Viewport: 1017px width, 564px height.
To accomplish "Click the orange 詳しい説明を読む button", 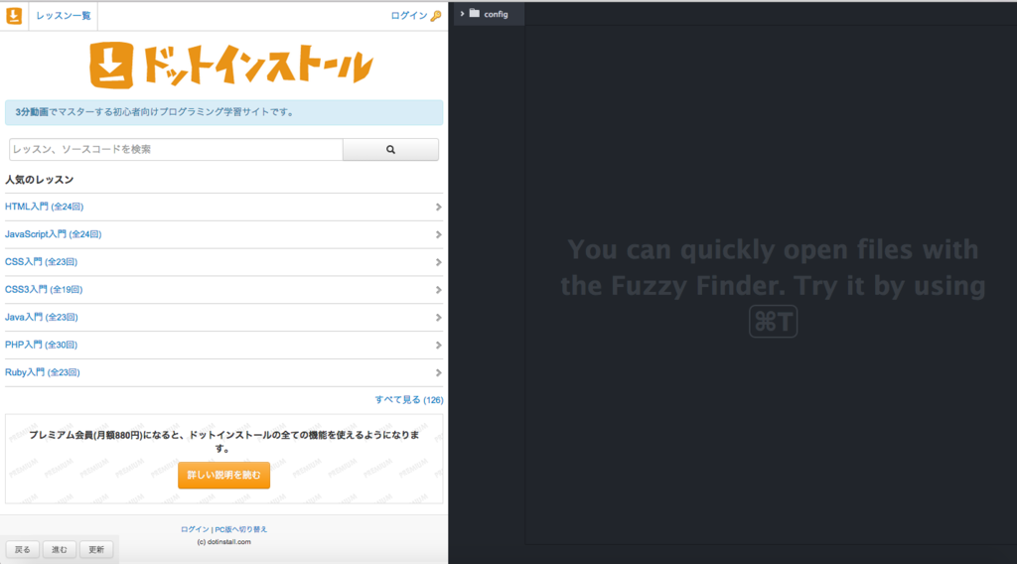I will (x=223, y=476).
